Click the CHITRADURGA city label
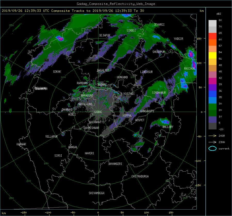The height and width of the screenshot is (216, 232). [x=140, y=176]
